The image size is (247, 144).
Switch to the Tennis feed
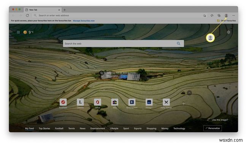(71, 128)
